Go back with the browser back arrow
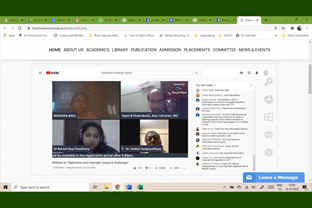Screen dimensions: 312x208 (x=5, y=28)
